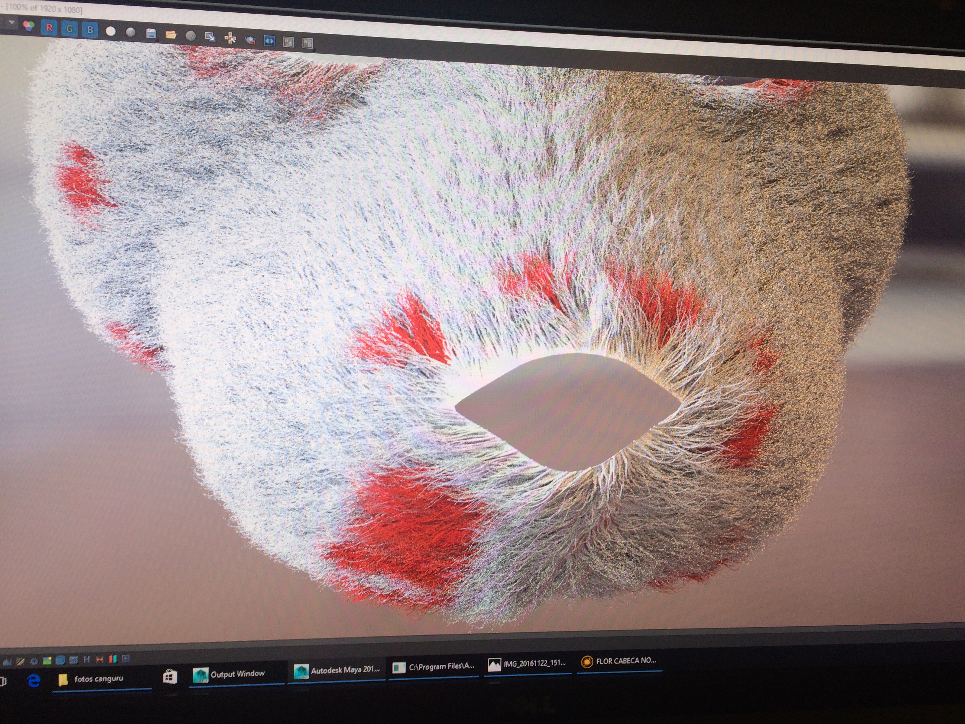Click the duplicate to host frame buffer icon
The width and height of the screenshot is (965, 724).
pyautogui.click(x=210, y=37)
